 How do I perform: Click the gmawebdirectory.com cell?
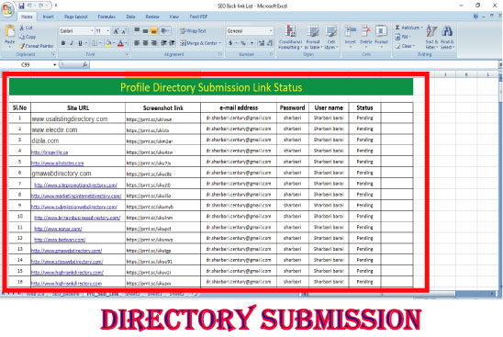click(x=78, y=174)
